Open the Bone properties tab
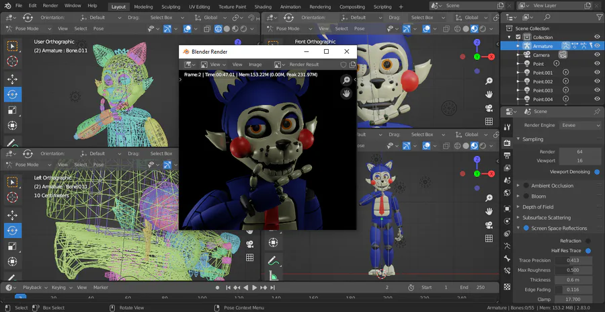 (x=508, y=258)
